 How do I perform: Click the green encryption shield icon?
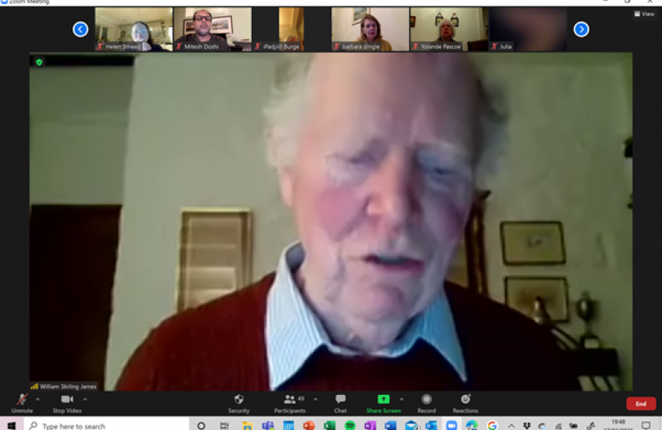(38, 61)
